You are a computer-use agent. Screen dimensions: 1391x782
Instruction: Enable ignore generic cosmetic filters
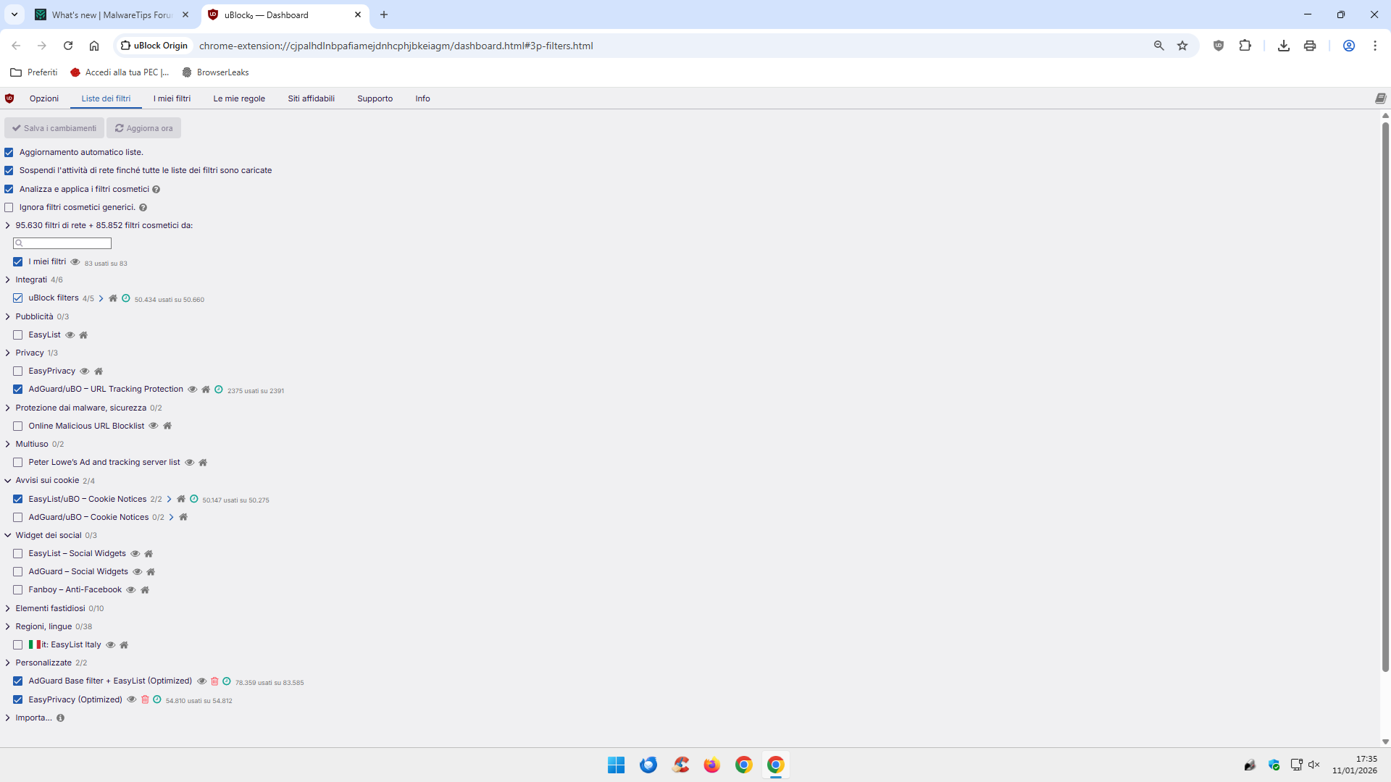pos(9,208)
